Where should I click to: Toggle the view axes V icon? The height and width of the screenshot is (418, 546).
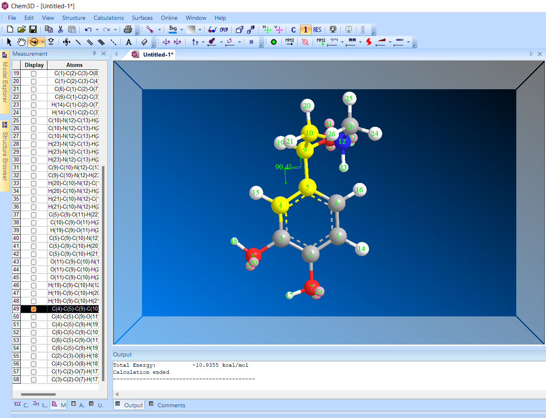coord(279,29)
